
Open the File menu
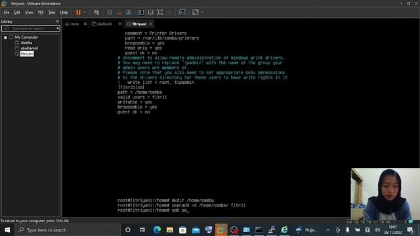pos(6,12)
